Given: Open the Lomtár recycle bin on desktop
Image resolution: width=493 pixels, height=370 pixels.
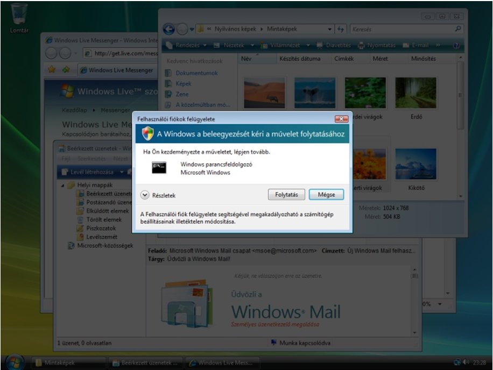Looking at the screenshot, I should coord(19,18).
